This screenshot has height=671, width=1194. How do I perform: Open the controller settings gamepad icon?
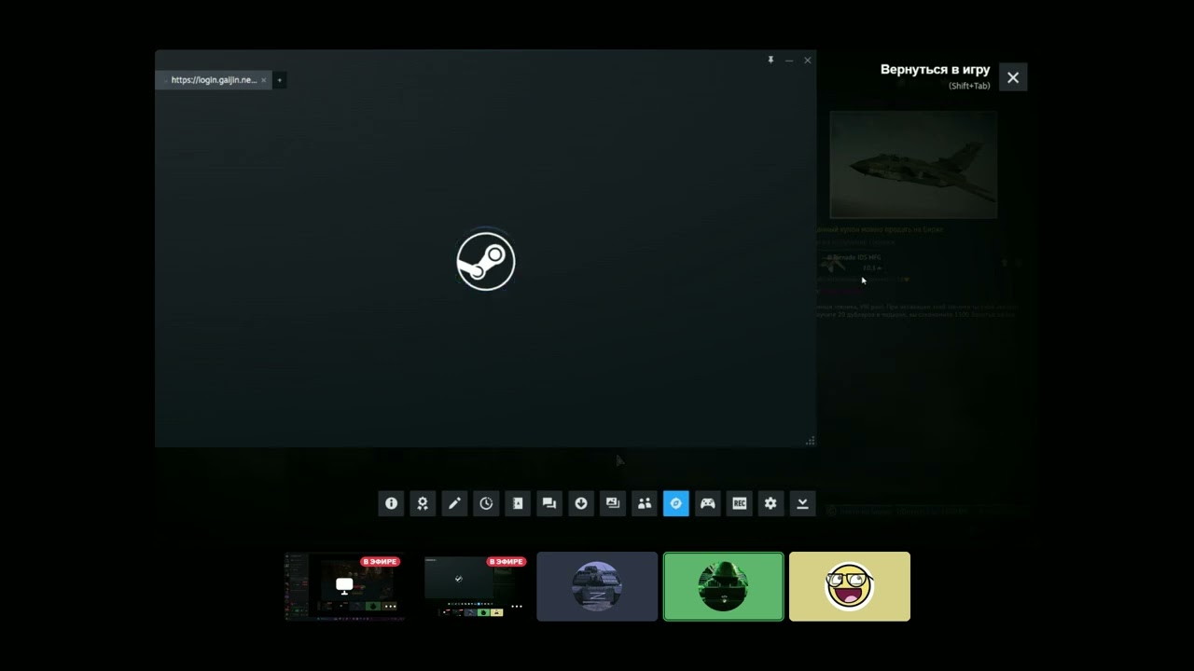[x=708, y=503]
